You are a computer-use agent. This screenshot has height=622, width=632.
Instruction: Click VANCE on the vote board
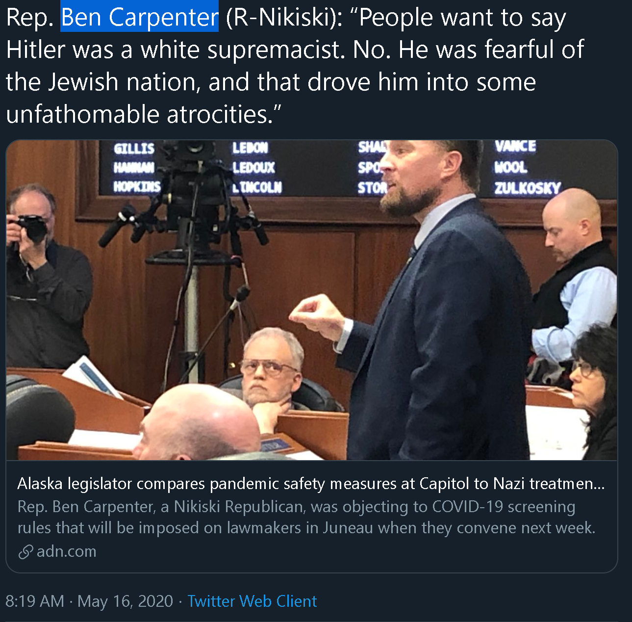(515, 147)
